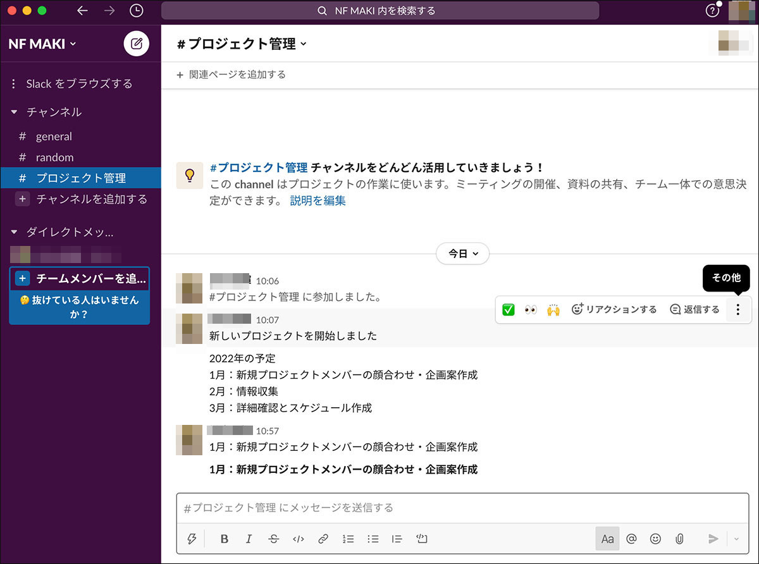Screen dimensions: 759x564
Task: React with green checkmark emoji
Action: coord(509,310)
